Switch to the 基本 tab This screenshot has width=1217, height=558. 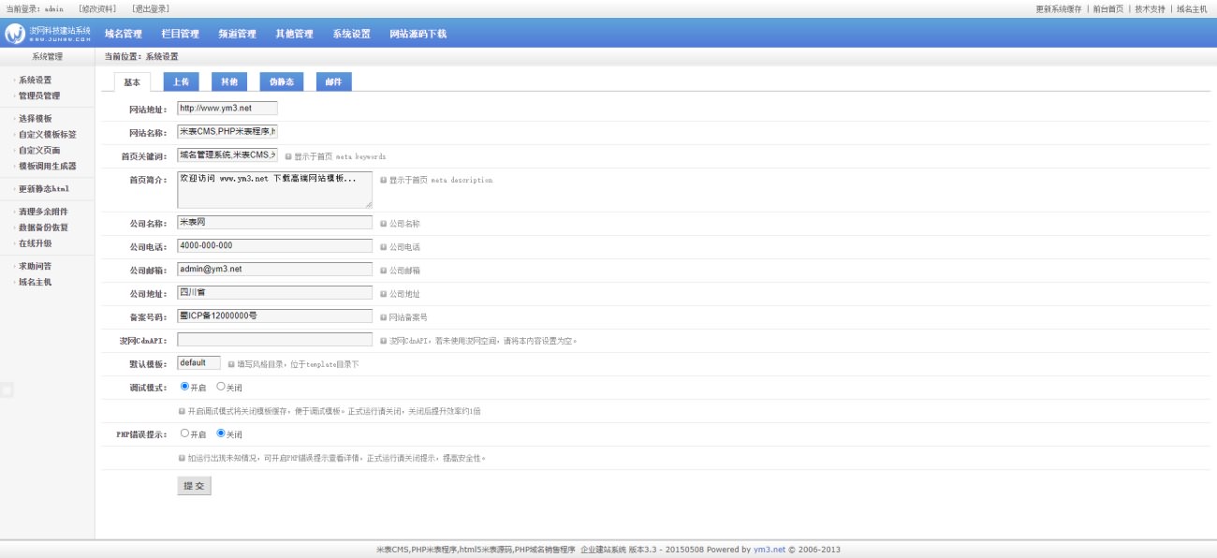tap(132, 81)
